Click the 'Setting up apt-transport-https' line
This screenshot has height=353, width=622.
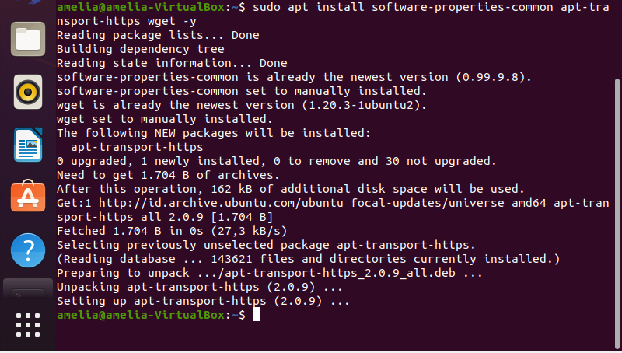pyautogui.click(x=203, y=301)
